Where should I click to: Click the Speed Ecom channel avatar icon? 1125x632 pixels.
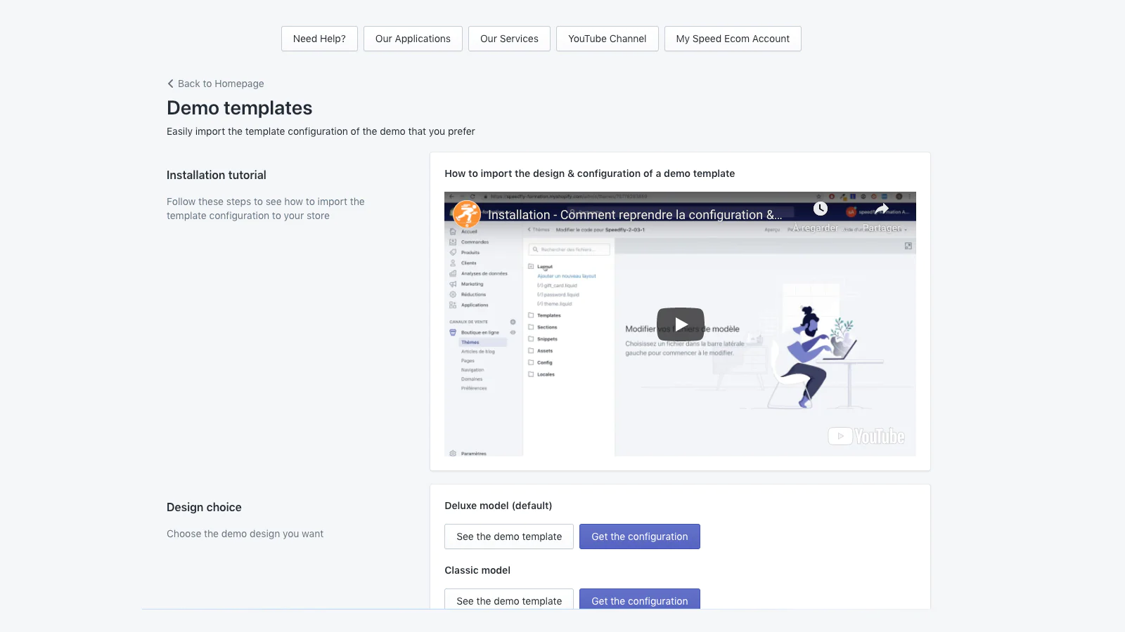click(x=467, y=214)
